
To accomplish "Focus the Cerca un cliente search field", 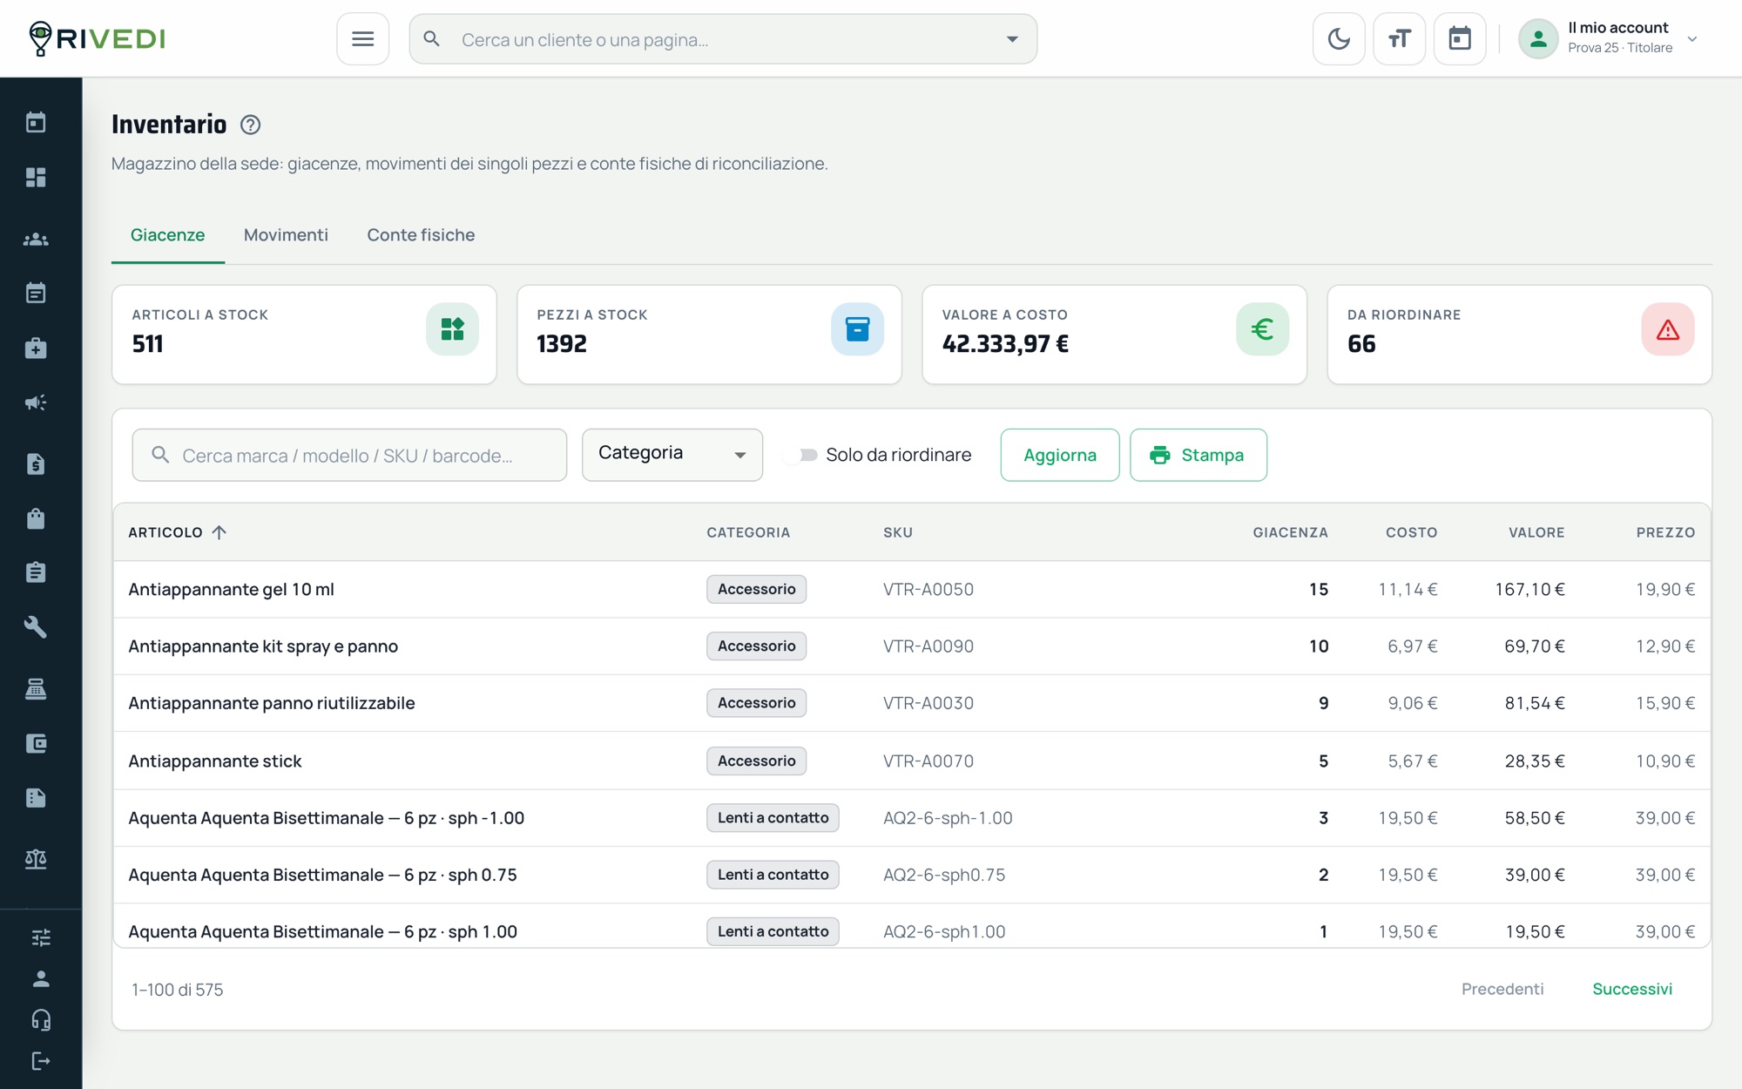I will (723, 39).
